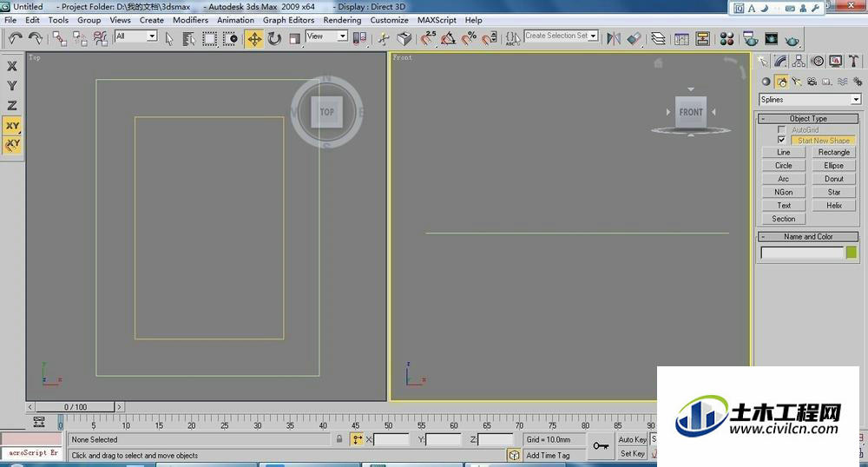
Task: Click the Undo arrow in main toolbar
Action: coord(15,38)
